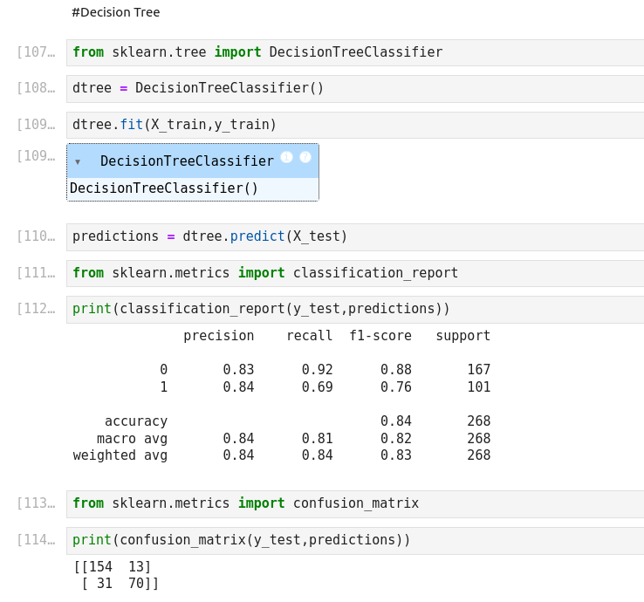644x602 pixels.
Task: Click the [114 input prompt label
Action: coord(35,540)
